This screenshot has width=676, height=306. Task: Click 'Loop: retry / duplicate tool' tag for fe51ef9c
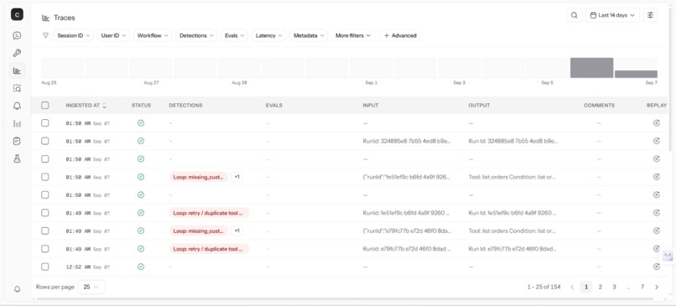[209, 213]
